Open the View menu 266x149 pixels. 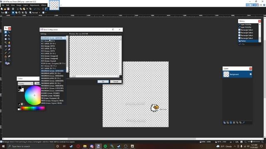click(x=13, y=5)
